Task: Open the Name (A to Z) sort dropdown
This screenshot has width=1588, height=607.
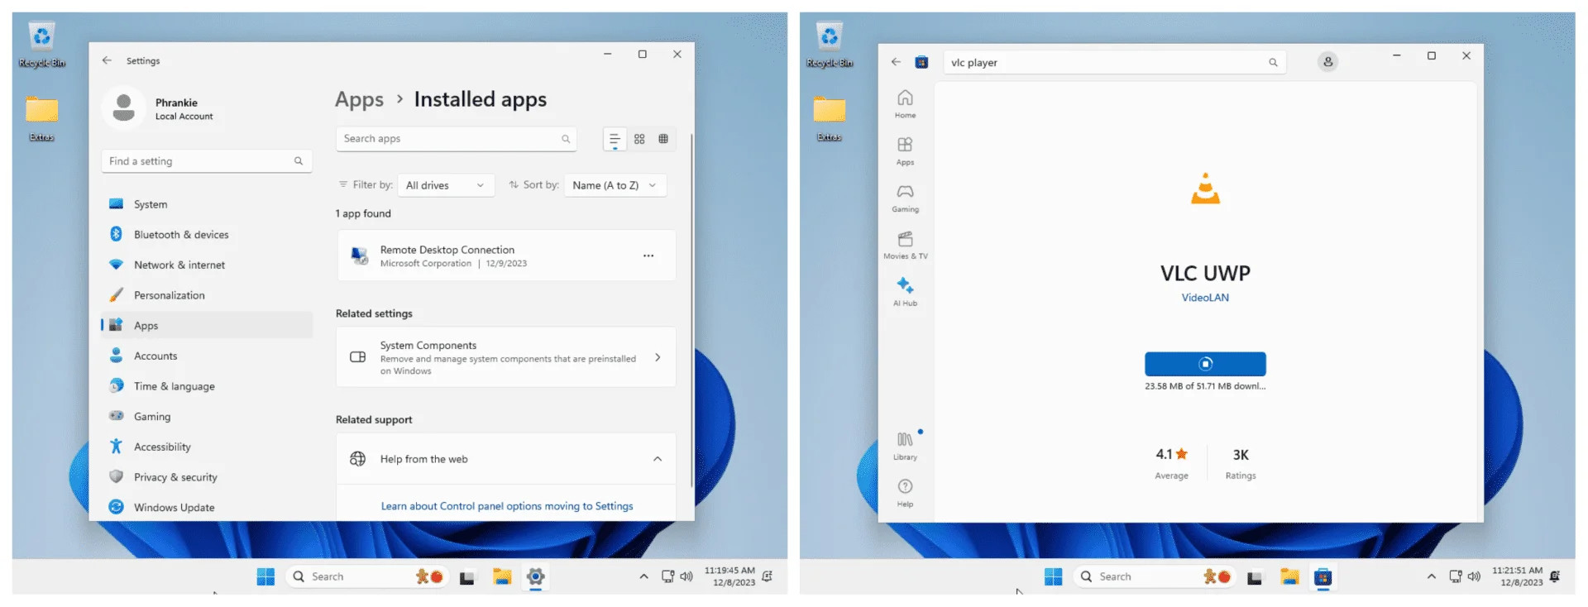Action: [615, 185]
